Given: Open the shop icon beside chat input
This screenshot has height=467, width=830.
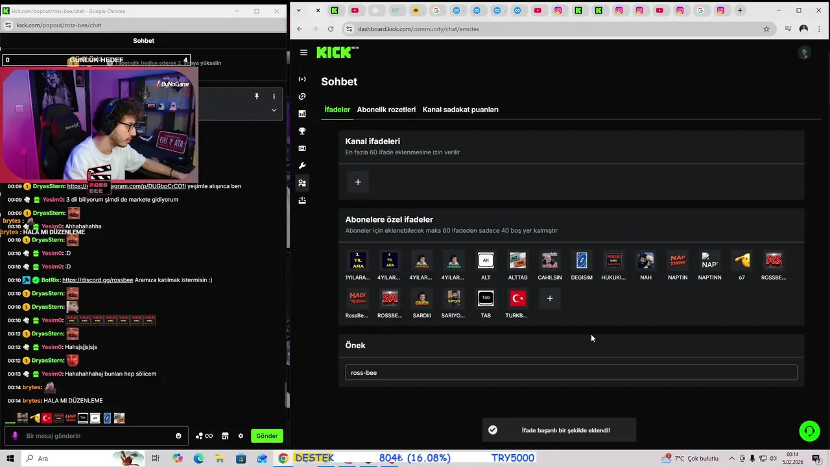Looking at the screenshot, I should [225, 436].
